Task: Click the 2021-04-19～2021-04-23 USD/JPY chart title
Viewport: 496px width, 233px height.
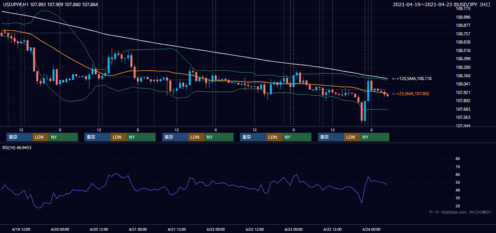Action: point(442,5)
